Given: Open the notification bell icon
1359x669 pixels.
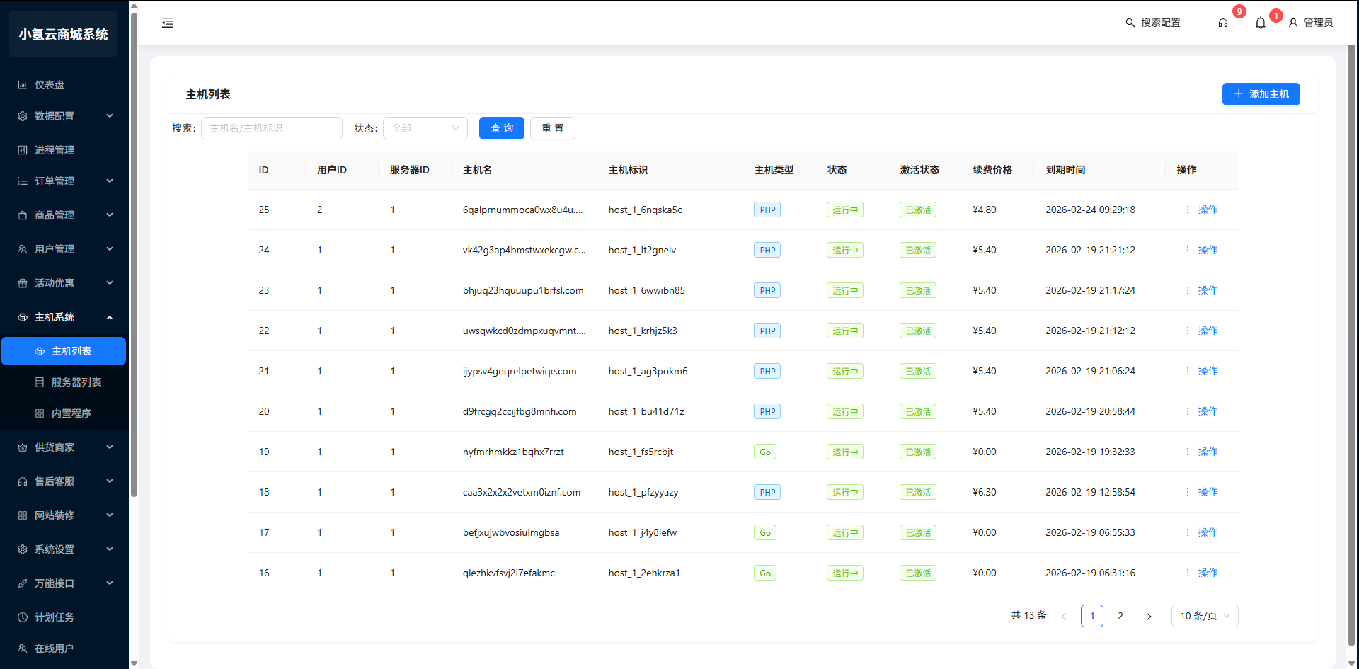Looking at the screenshot, I should [1260, 23].
